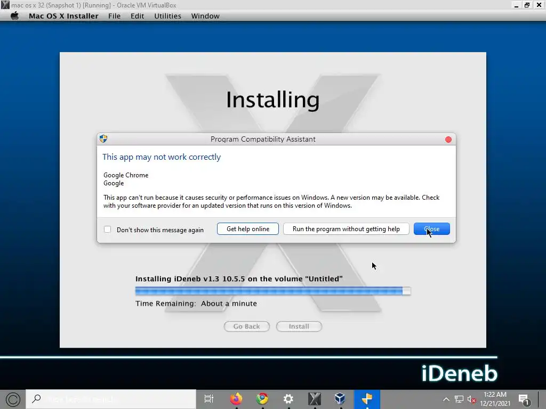Open the clock showing 1:22 AM
The height and width of the screenshot is (409, 546).
click(x=495, y=399)
